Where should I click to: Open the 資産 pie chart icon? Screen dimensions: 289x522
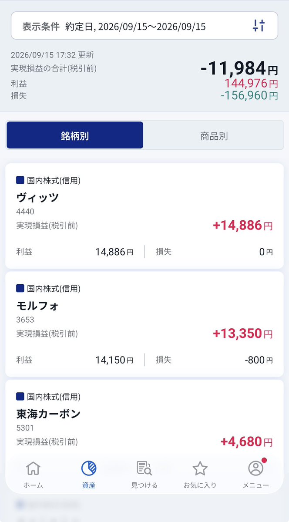89,468
